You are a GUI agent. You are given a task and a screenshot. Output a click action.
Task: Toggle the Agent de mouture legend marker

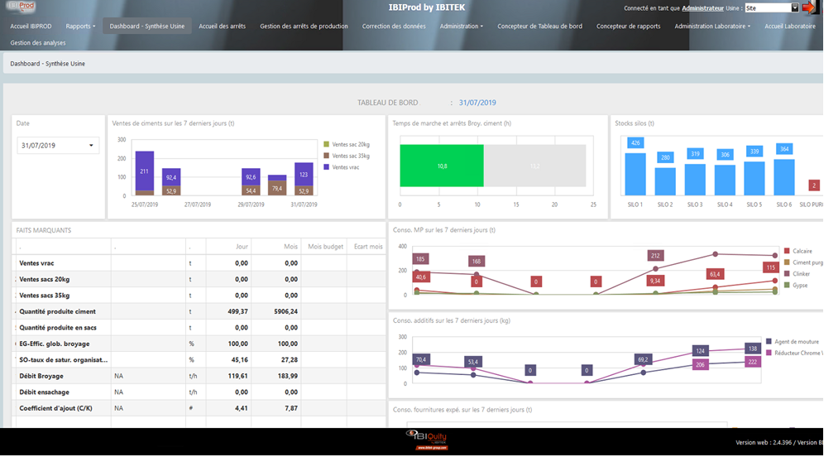point(769,341)
